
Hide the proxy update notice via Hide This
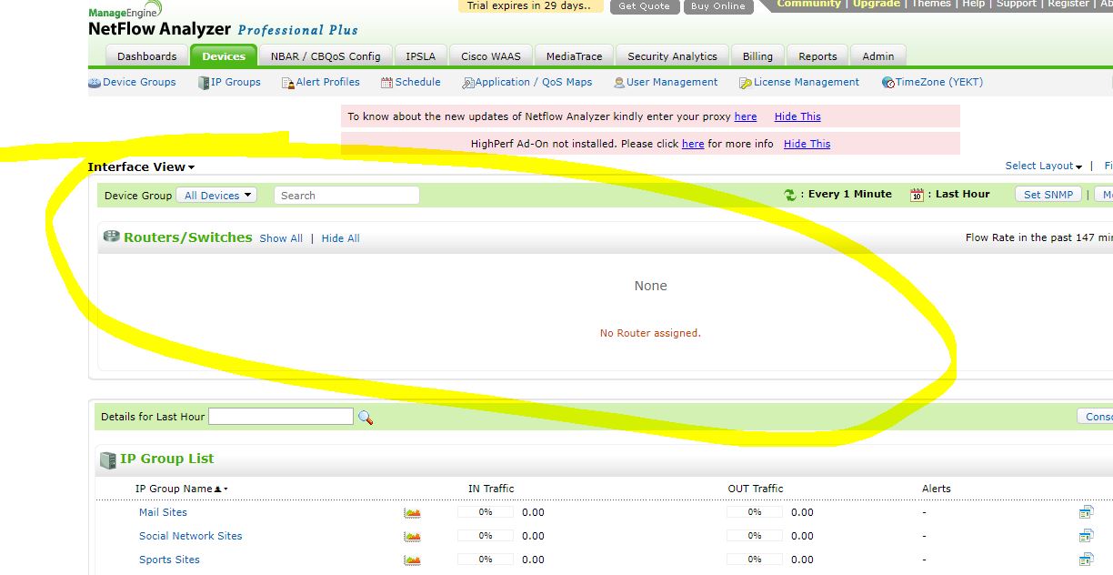pos(797,117)
